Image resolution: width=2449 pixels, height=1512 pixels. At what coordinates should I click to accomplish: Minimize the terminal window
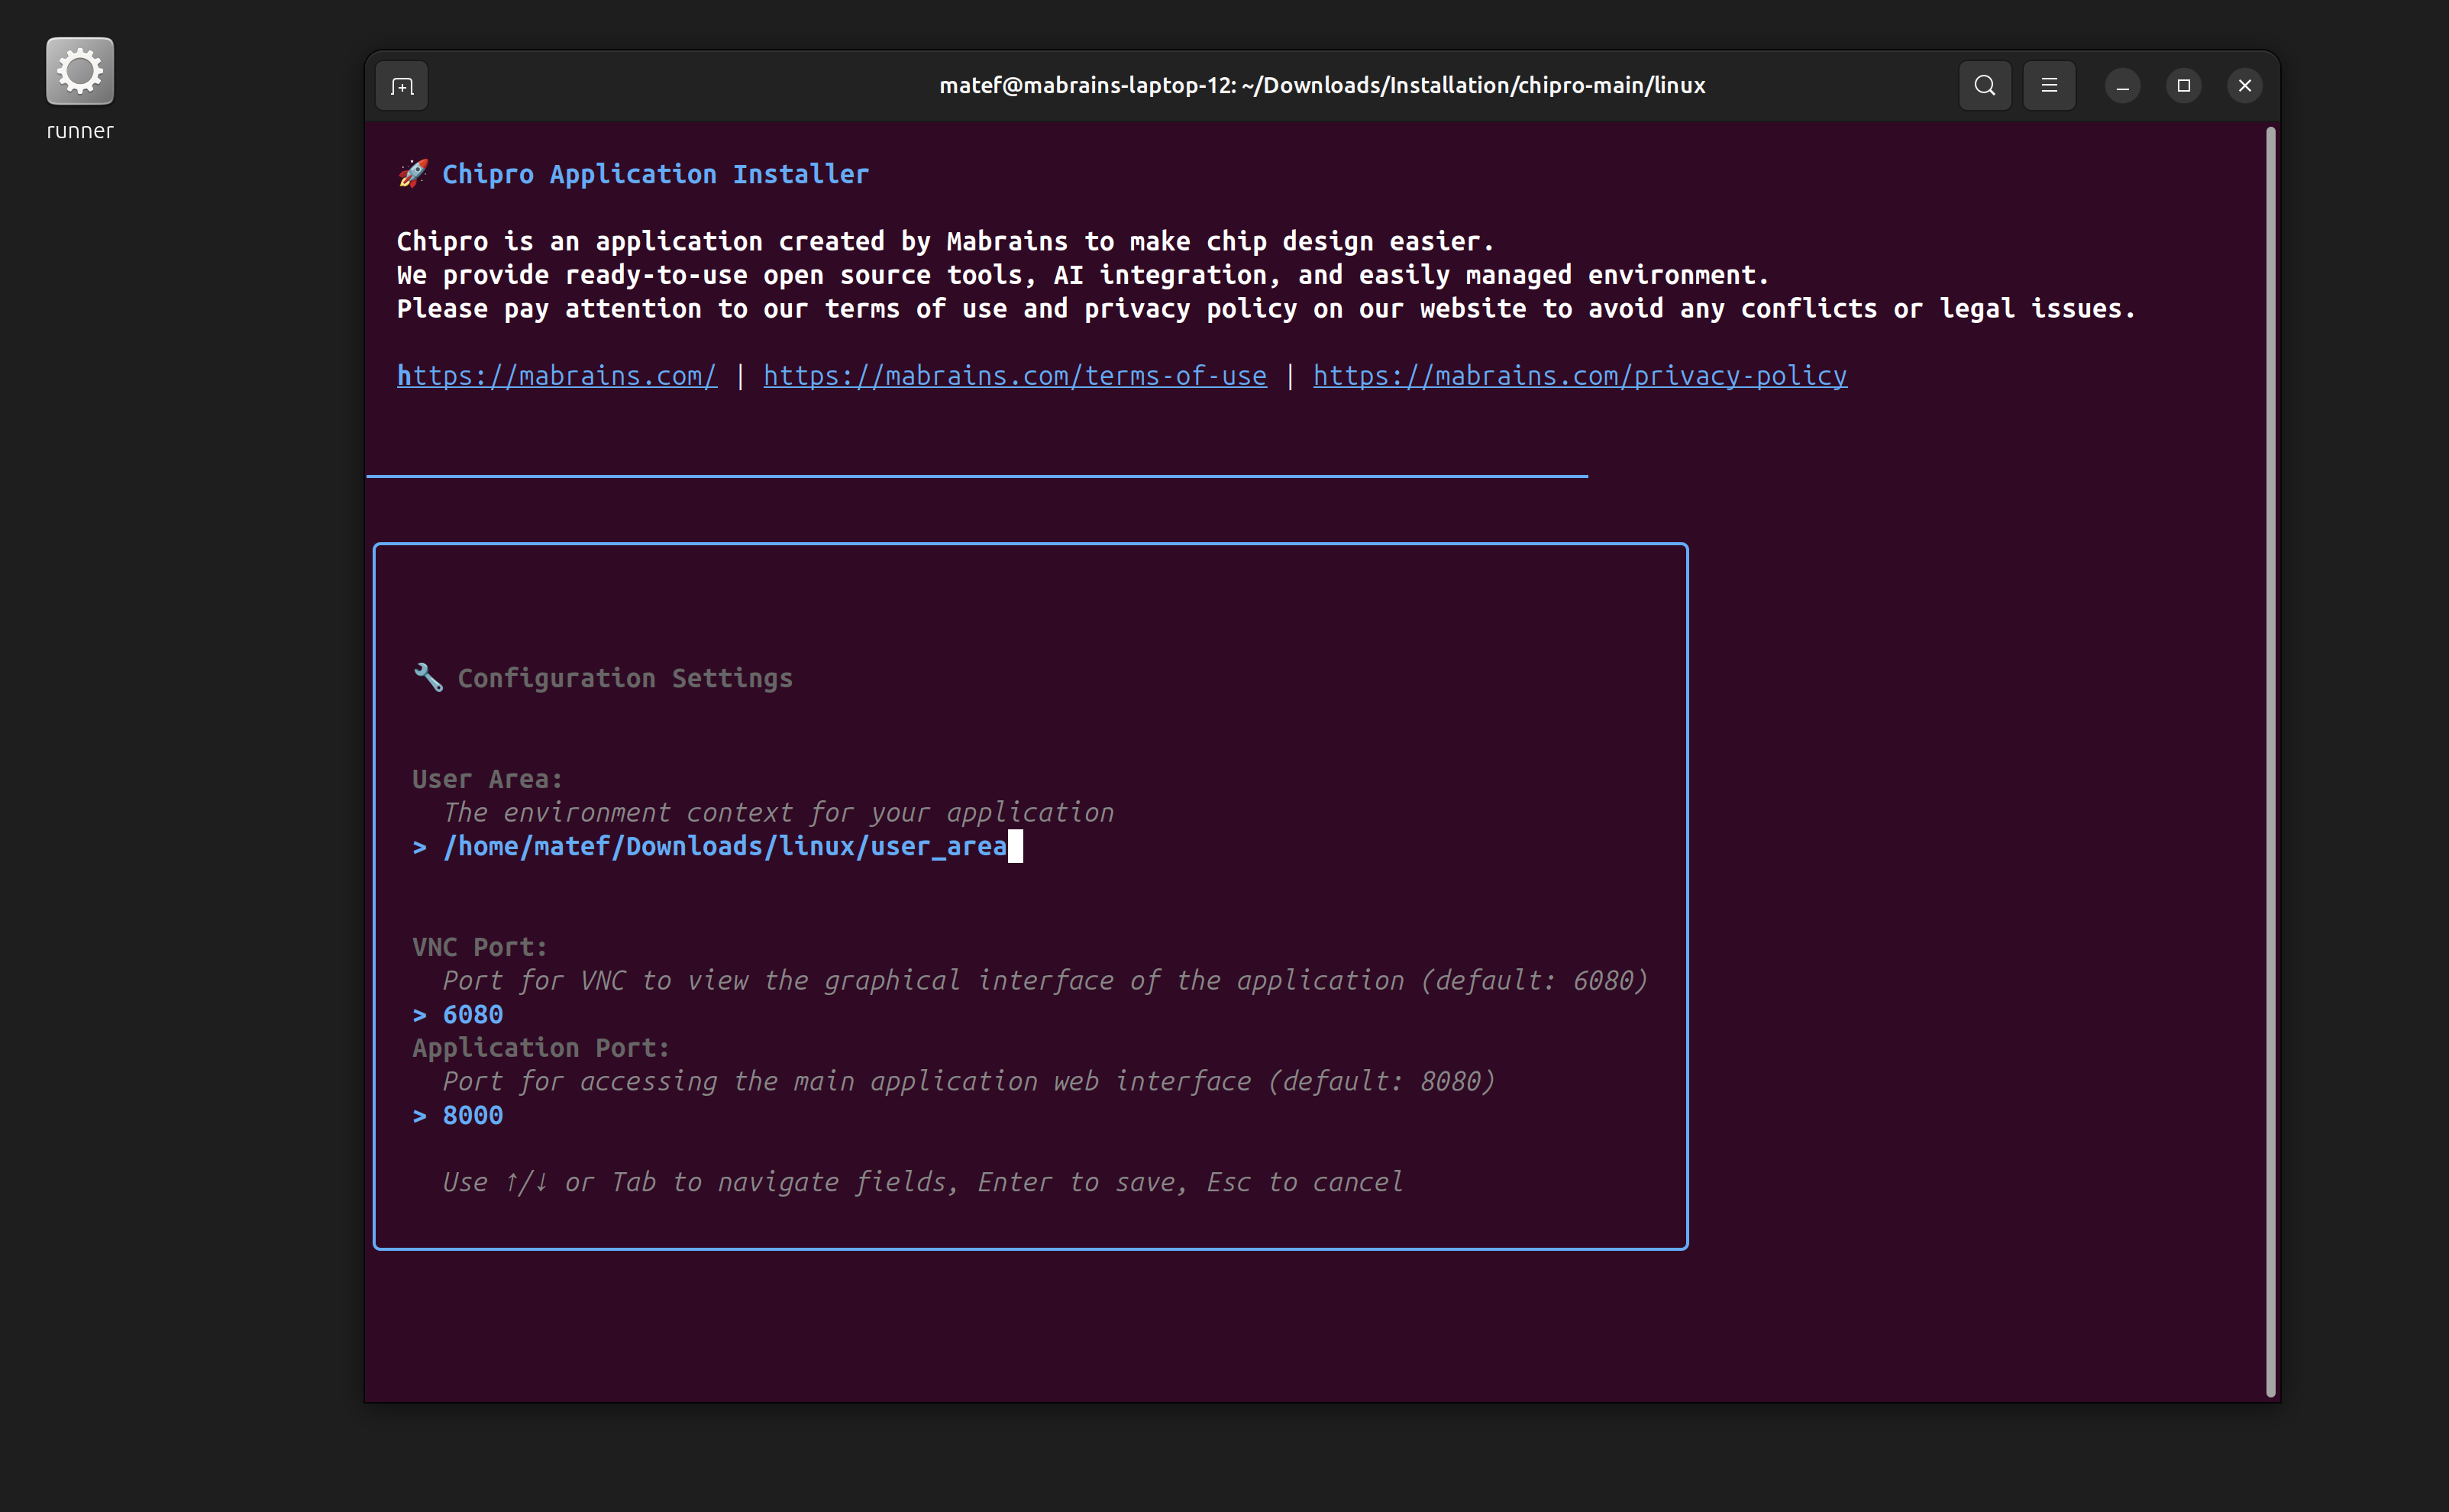point(2122,86)
